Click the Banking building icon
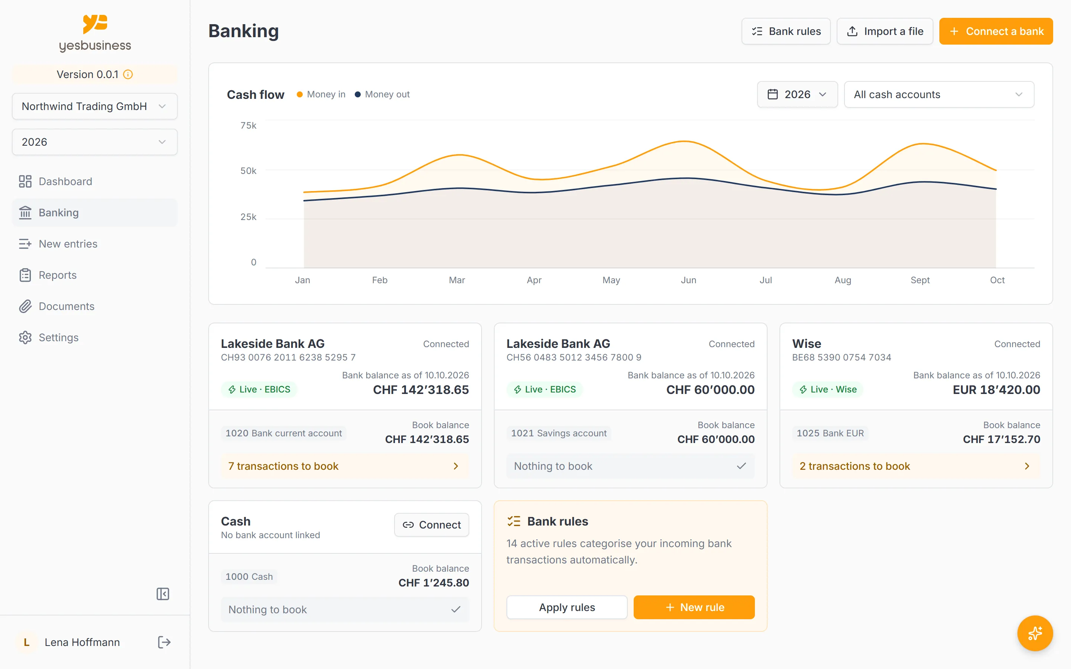The width and height of the screenshot is (1071, 669). [x=25, y=213]
